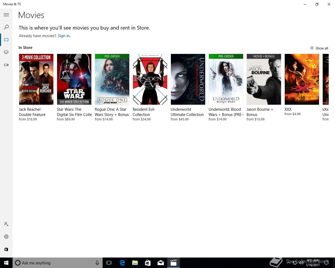Click 'Underworld: Blood Wars + Bonus' title

[x=226, y=112]
